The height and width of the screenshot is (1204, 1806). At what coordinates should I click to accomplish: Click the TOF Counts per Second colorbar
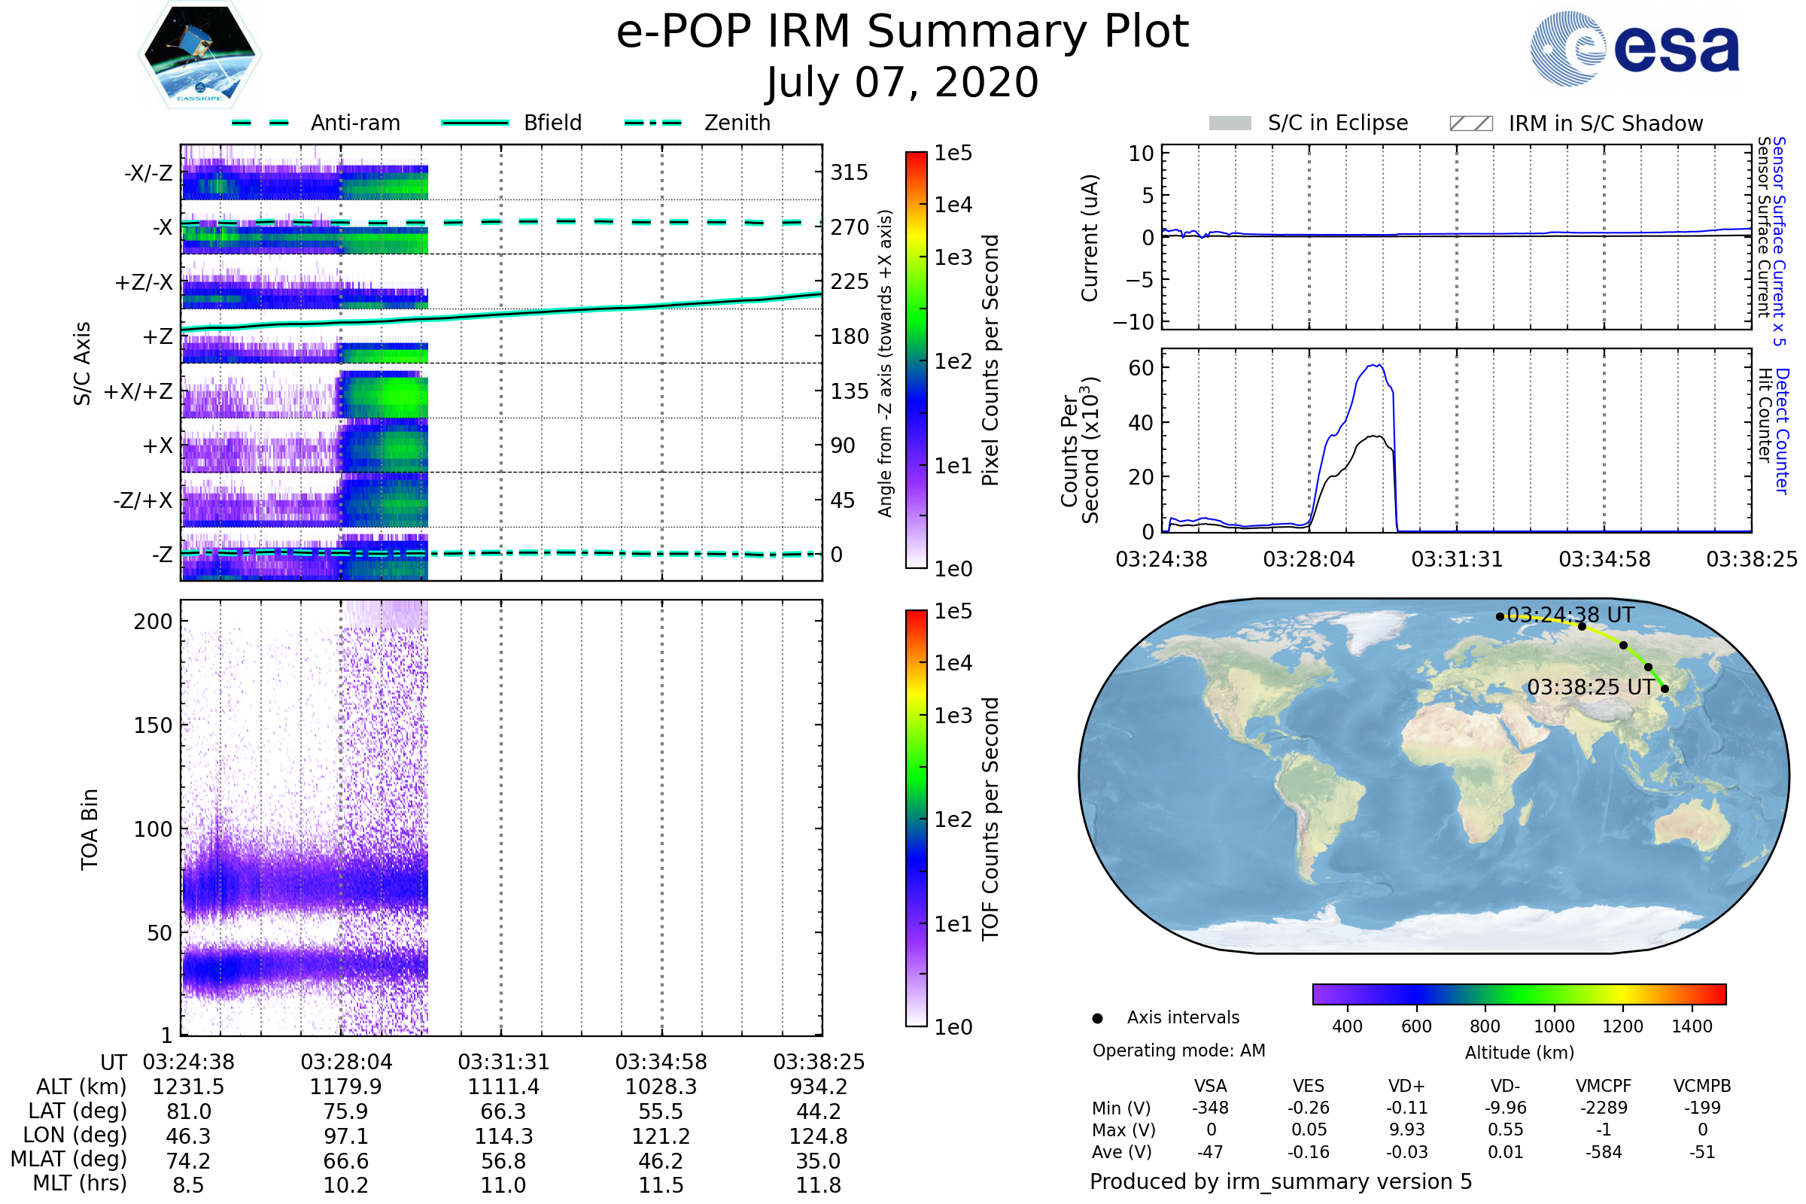(916, 819)
